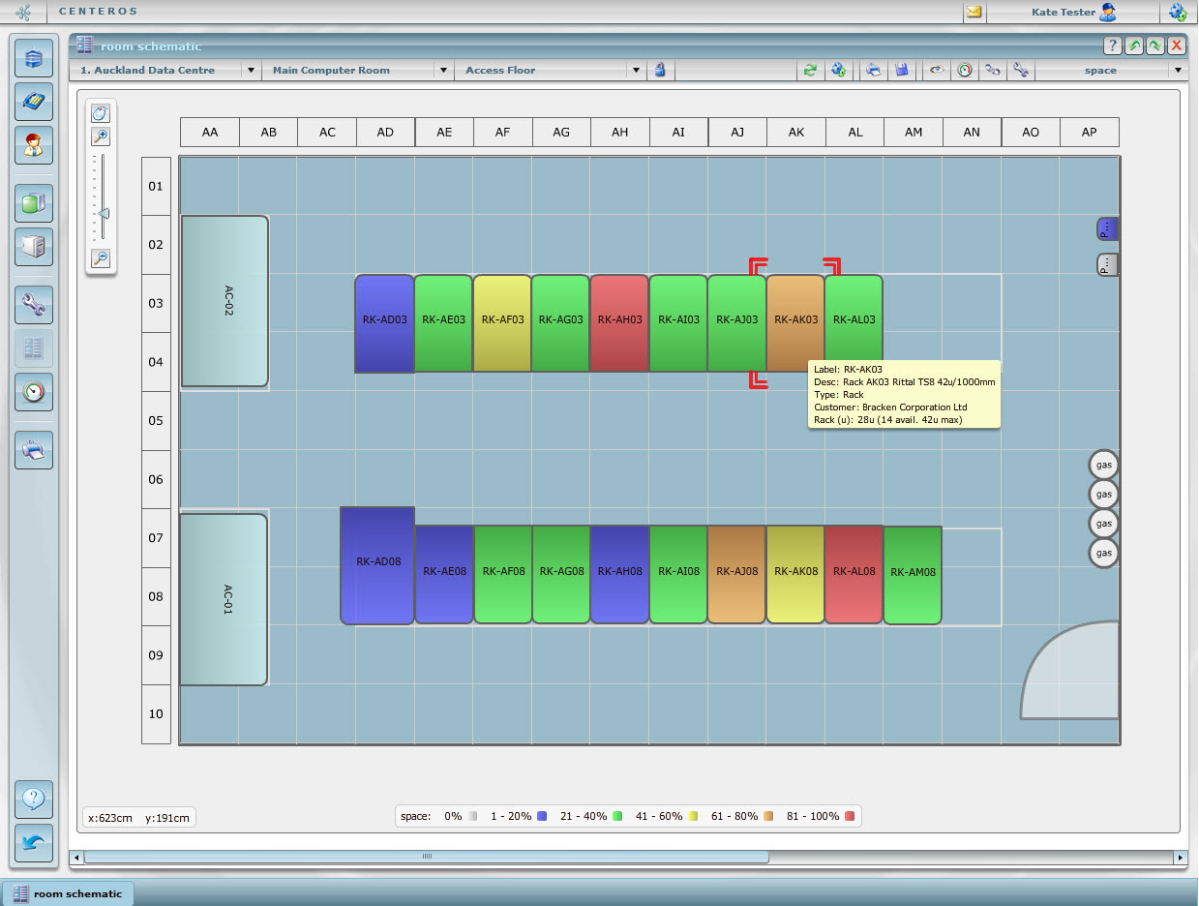The image size is (1199, 906).
Task: Switch to room schematic taskbar tab
Action: point(68,893)
